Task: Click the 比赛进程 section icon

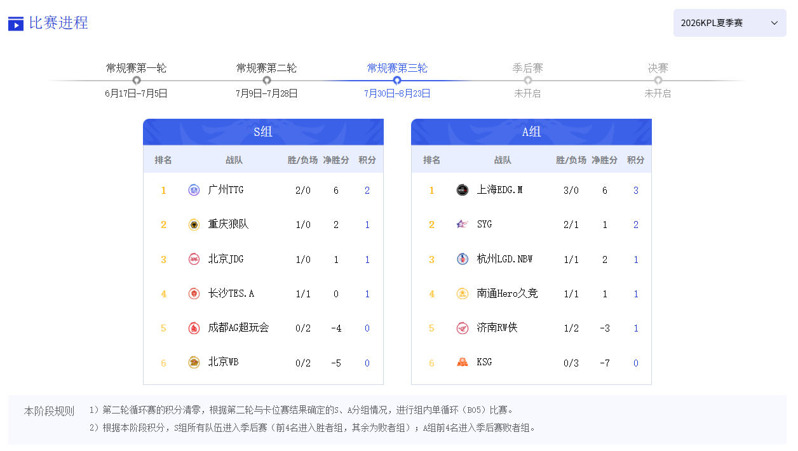Action: click(16, 24)
